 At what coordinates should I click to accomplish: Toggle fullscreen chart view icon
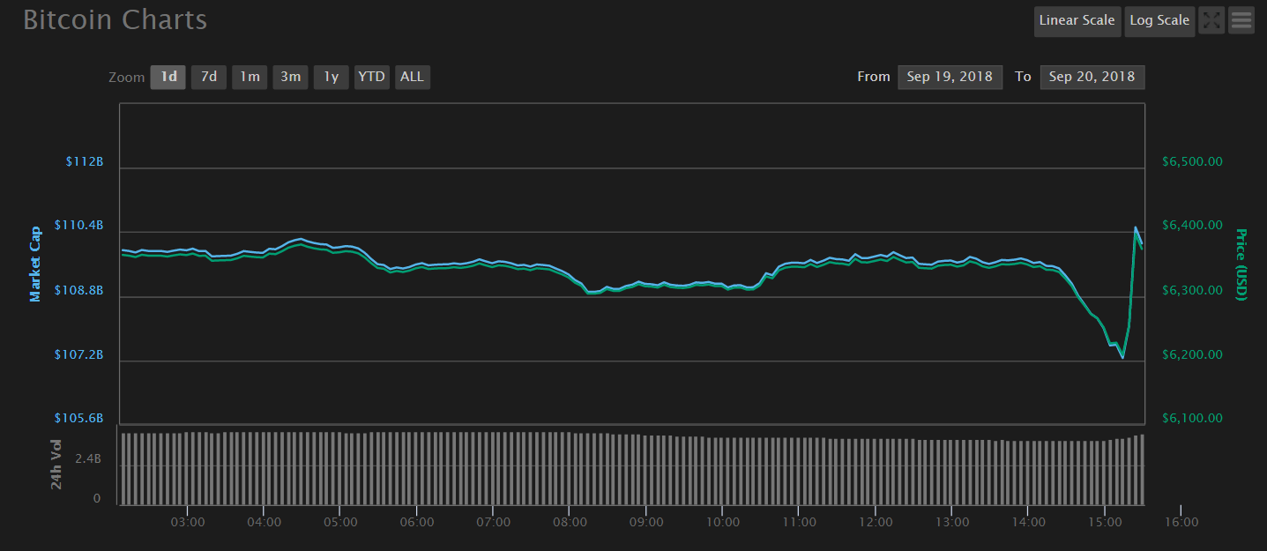1211,20
